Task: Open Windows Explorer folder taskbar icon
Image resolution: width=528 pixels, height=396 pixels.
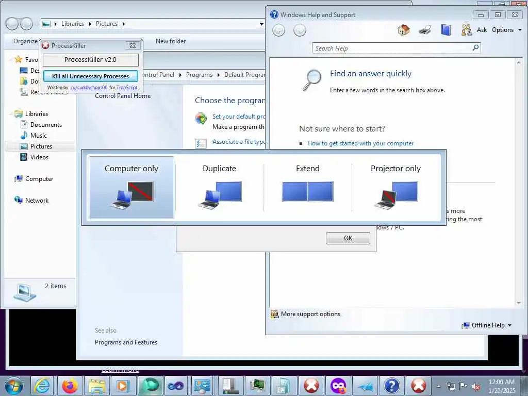Action: (x=96, y=386)
